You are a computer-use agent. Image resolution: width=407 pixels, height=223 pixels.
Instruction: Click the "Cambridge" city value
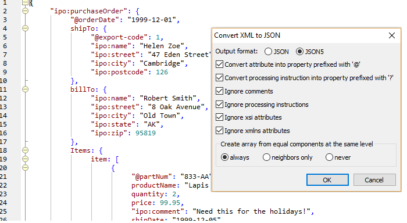tap(162, 63)
